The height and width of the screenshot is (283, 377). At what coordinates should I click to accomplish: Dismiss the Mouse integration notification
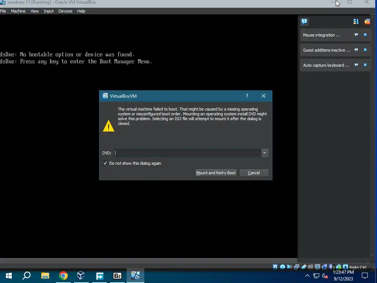point(365,35)
